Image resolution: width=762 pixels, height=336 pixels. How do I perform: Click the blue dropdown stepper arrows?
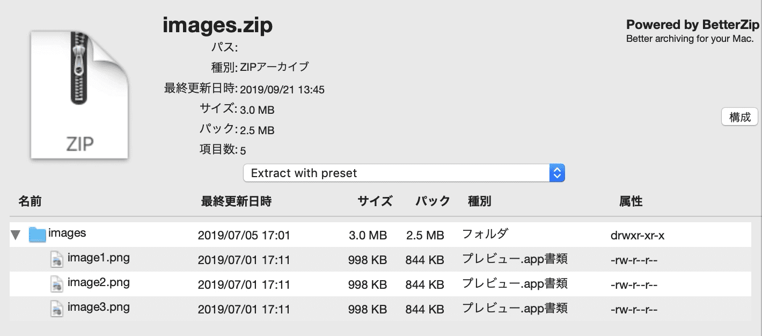click(x=557, y=173)
